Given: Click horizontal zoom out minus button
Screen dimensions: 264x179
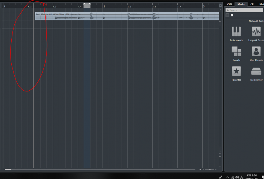Looking at the screenshot, I should click(x=203, y=170).
